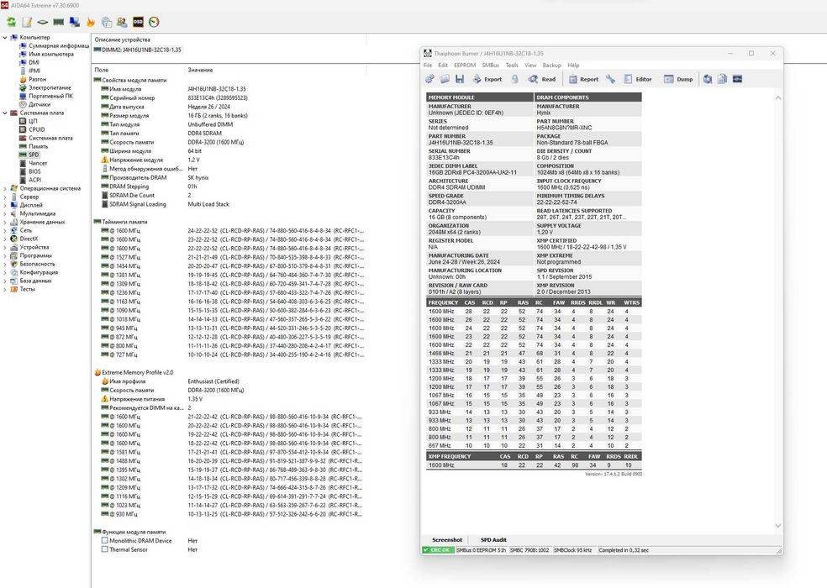The image size is (827, 588).
Task: Click the Report button in Thaiphoon Burner
Action: 583,79
